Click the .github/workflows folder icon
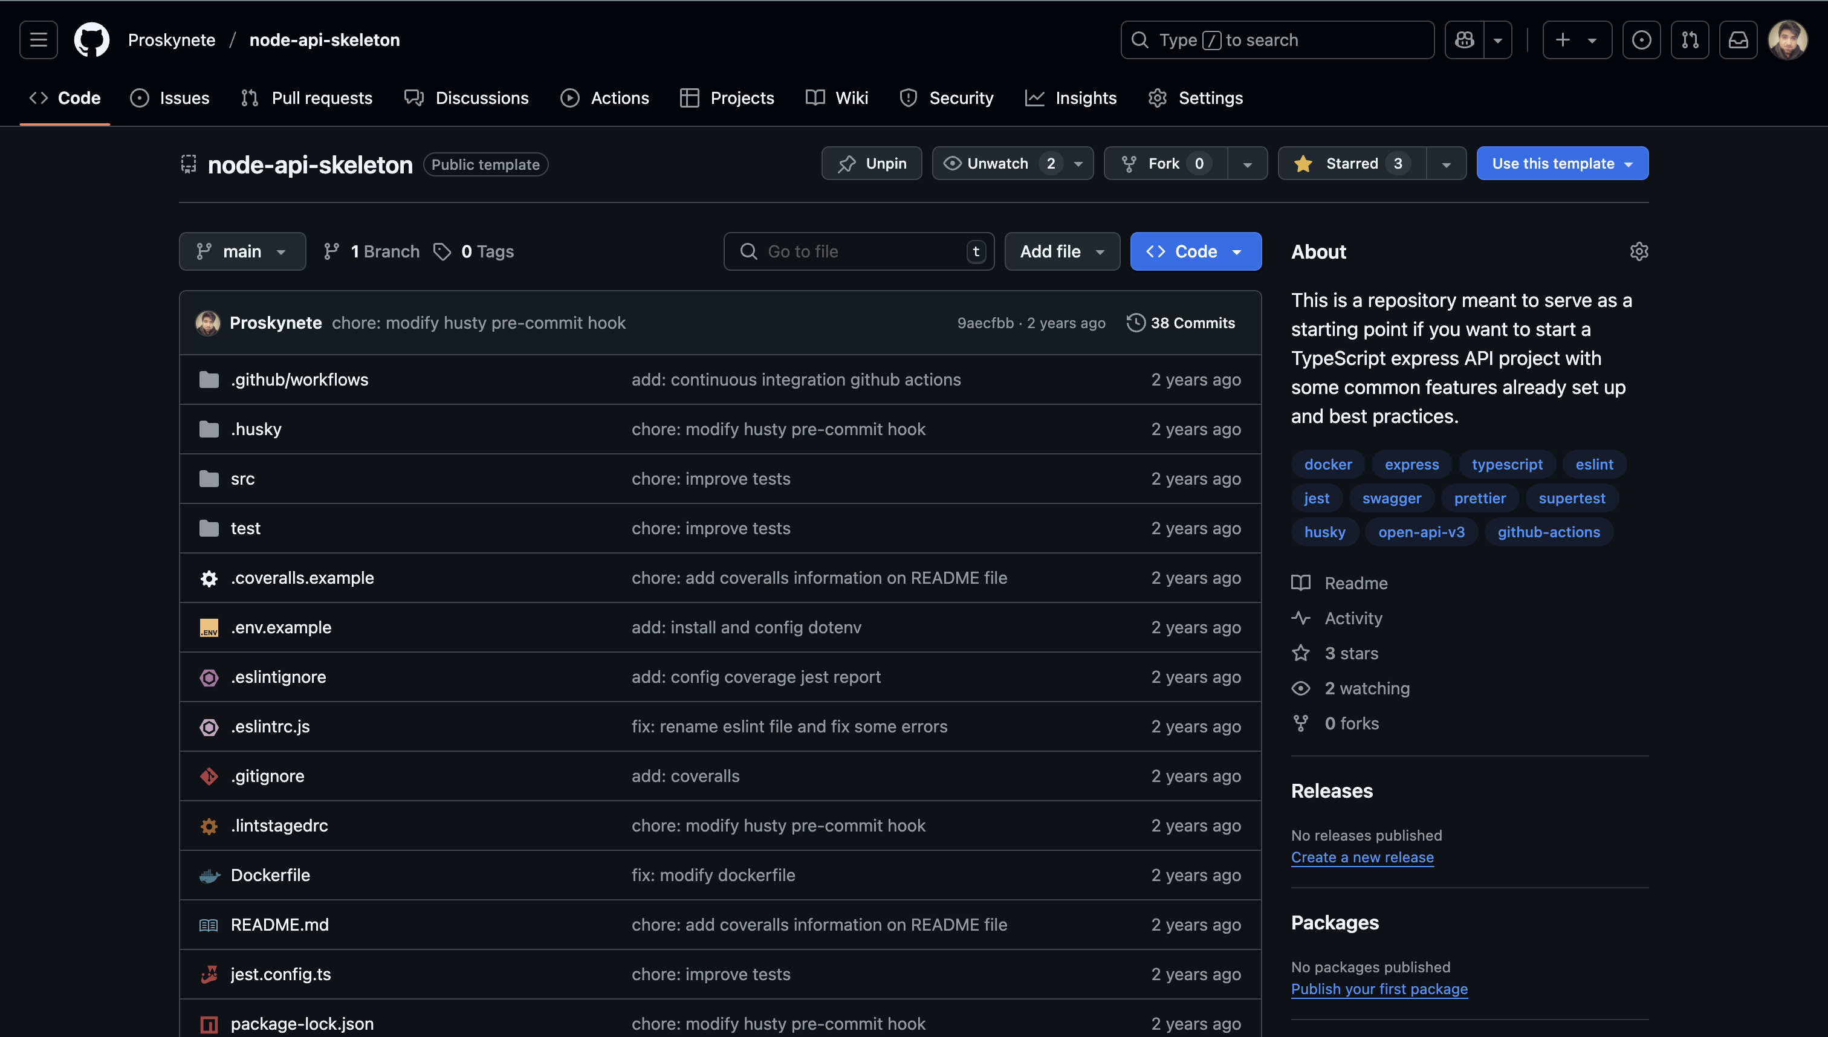Viewport: 1828px width, 1037px height. click(x=209, y=380)
